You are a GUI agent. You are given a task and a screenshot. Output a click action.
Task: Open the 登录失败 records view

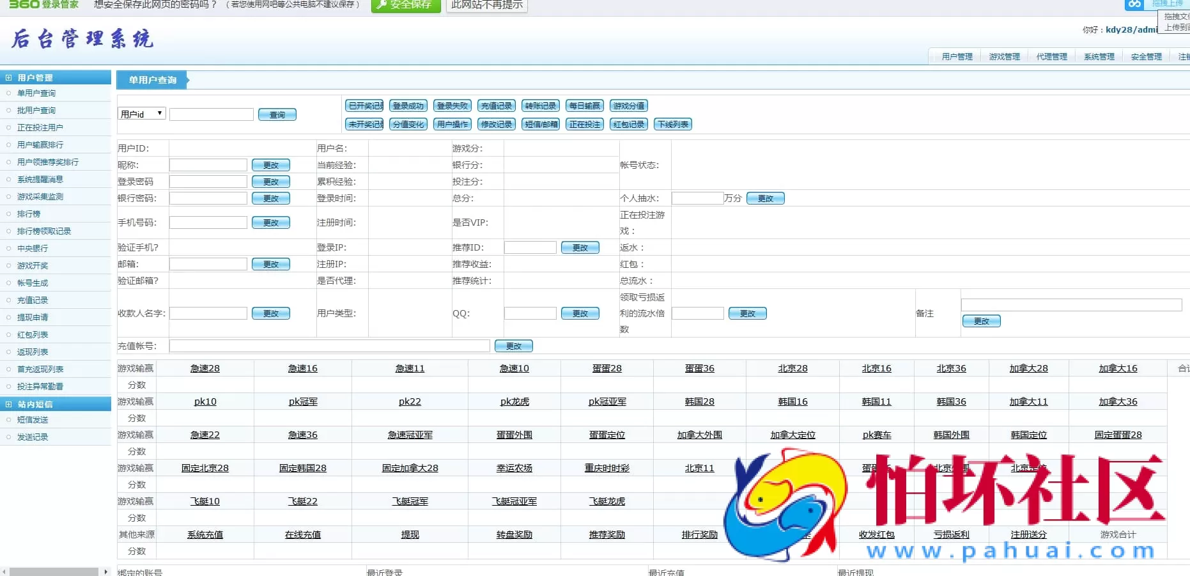pyautogui.click(x=452, y=105)
